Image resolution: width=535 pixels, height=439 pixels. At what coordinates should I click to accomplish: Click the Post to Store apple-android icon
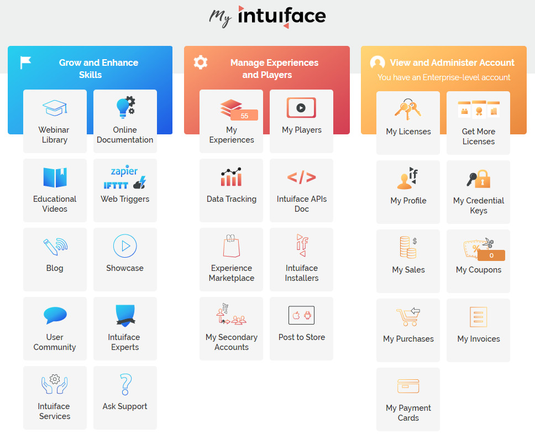point(301,315)
